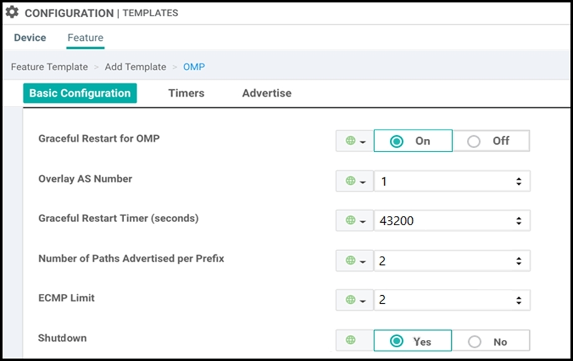The width and height of the screenshot is (573, 361).
Task: Switch to the Timers tab
Action: click(186, 93)
